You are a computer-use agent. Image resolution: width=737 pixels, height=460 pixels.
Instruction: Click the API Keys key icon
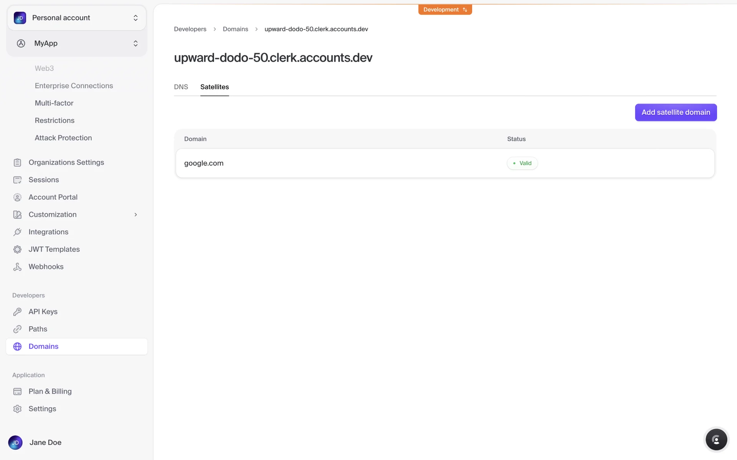pos(17,312)
